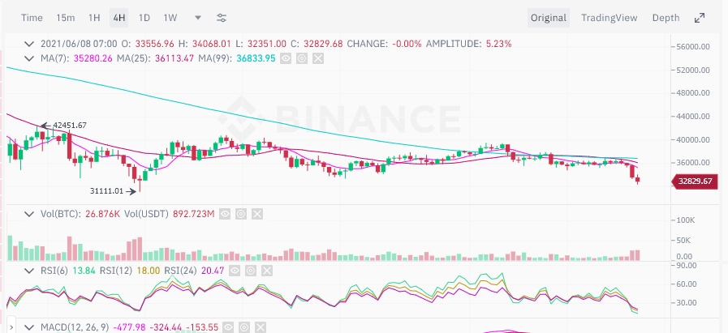Screen dimensions: 728x333
Task: Select the 1D interval
Action: [x=144, y=18]
